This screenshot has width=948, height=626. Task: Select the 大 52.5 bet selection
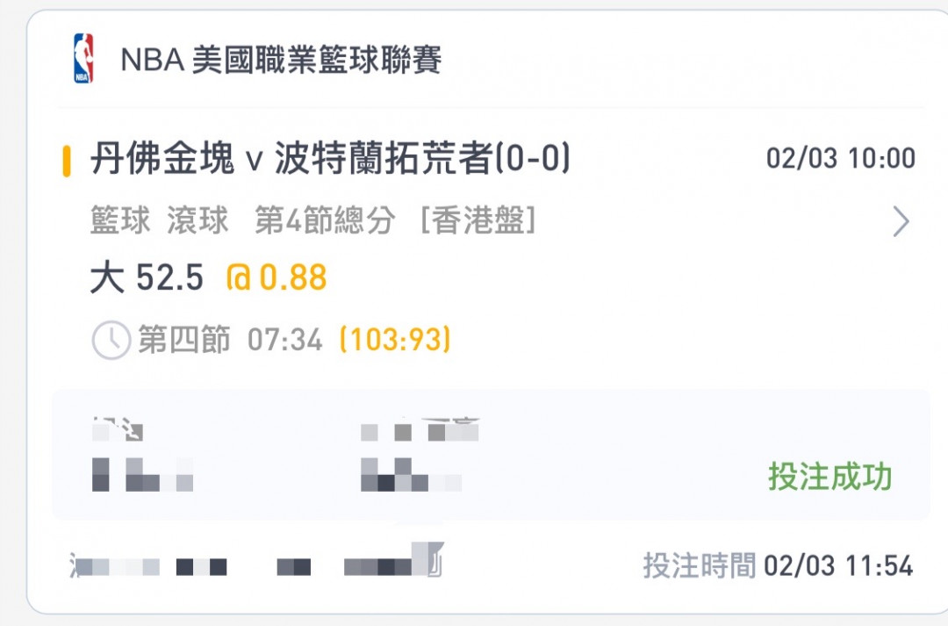(x=147, y=278)
